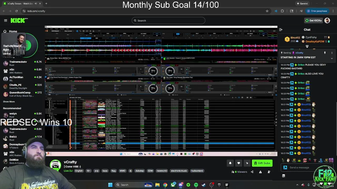
Task: Expand the pinned message chevron
Action: click(332, 58)
